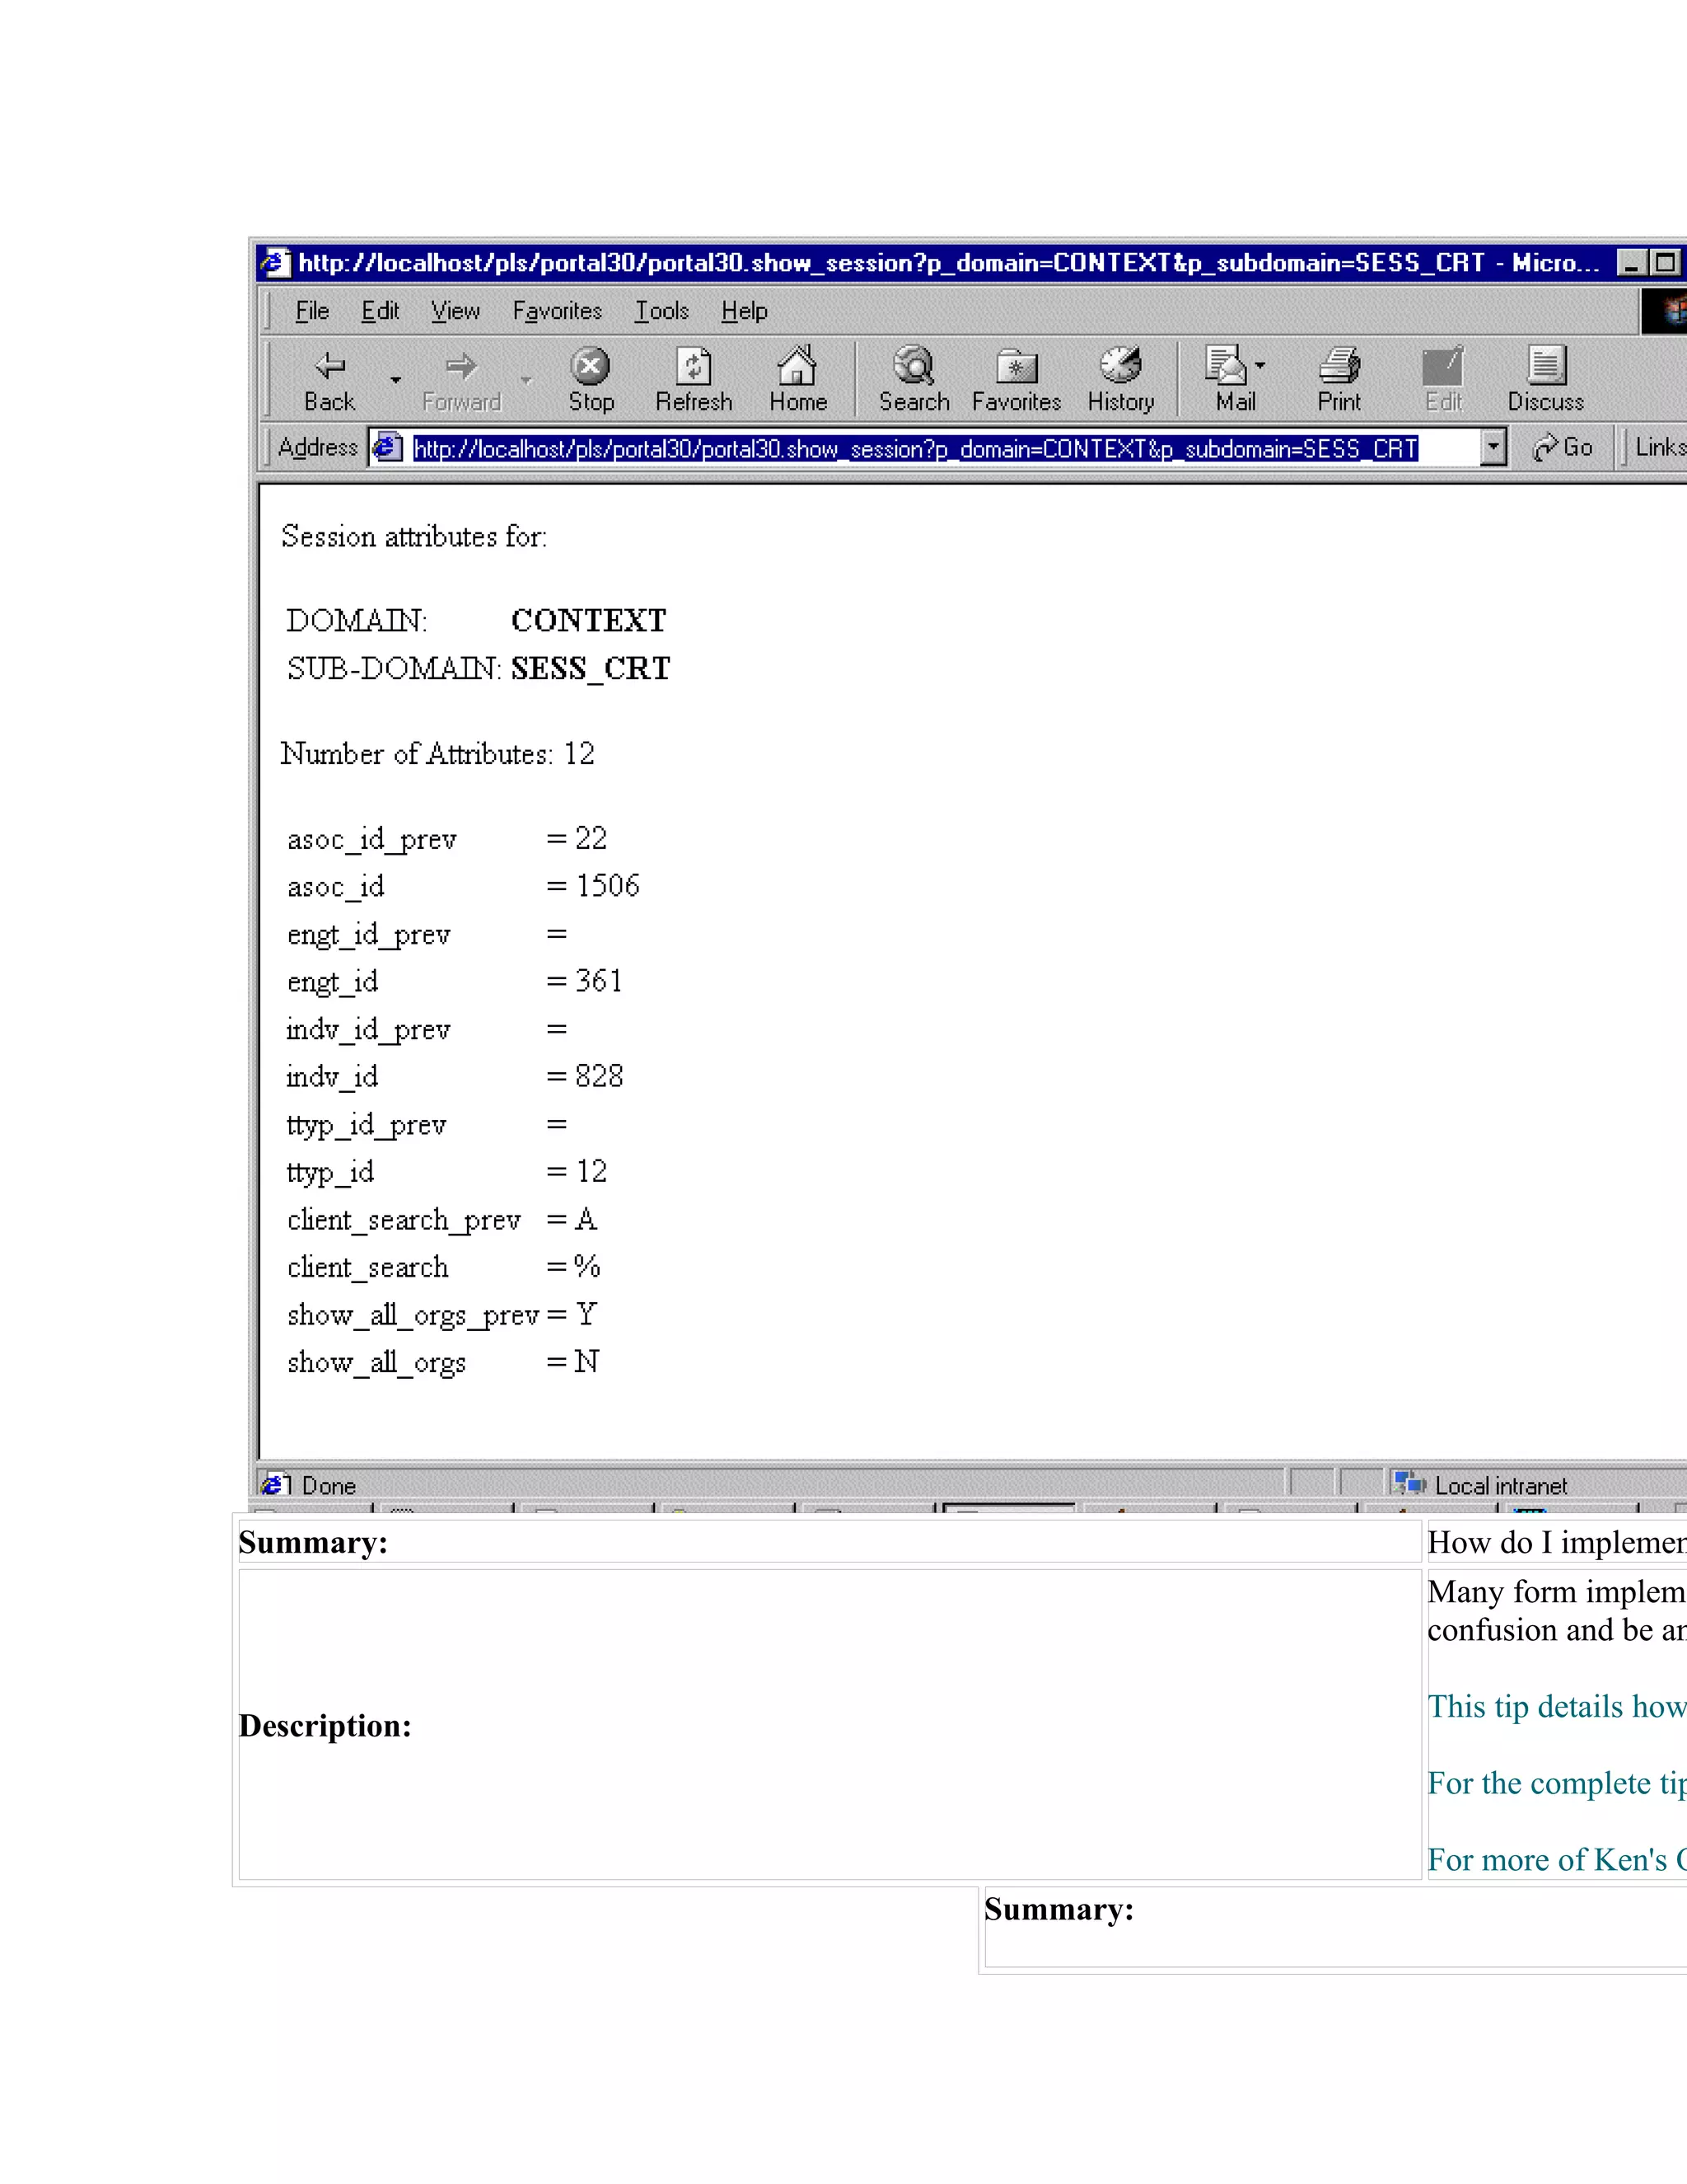
Task: Open the Search toolbar icon
Action: [914, 365]
